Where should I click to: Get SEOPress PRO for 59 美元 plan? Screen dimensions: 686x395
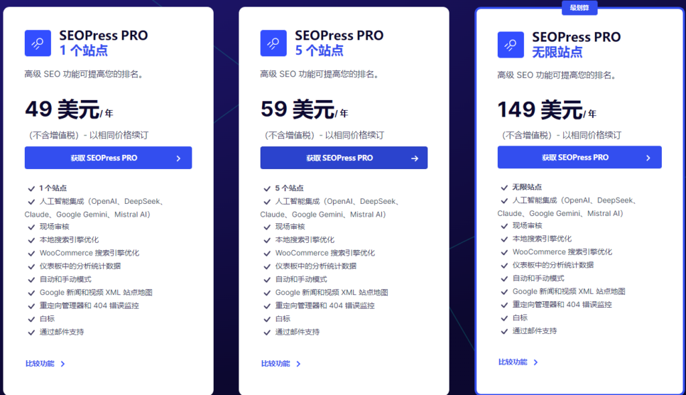tap(344, 158)
